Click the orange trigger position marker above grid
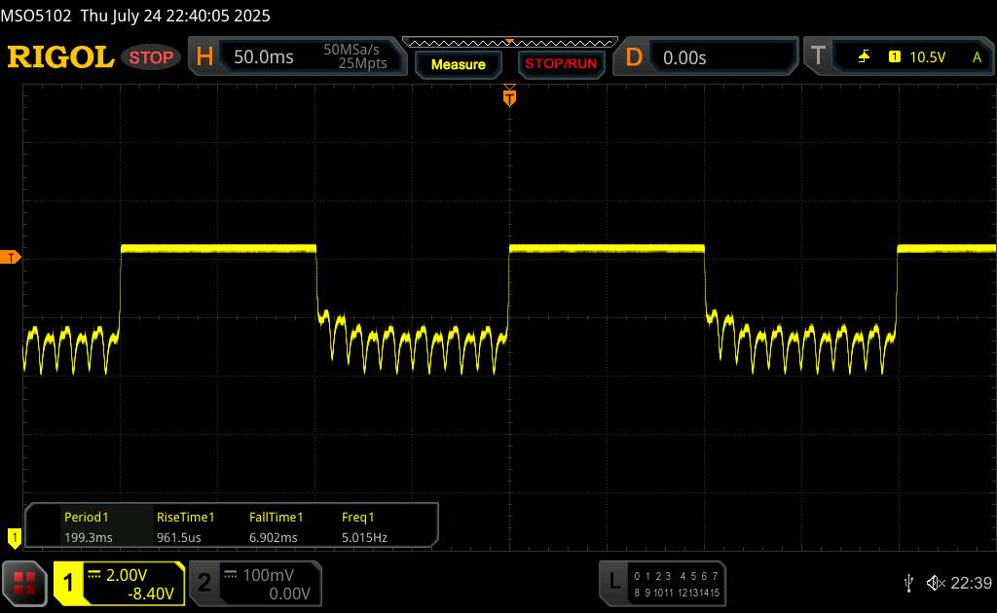The image size is (997, 613). pos(509,96)
